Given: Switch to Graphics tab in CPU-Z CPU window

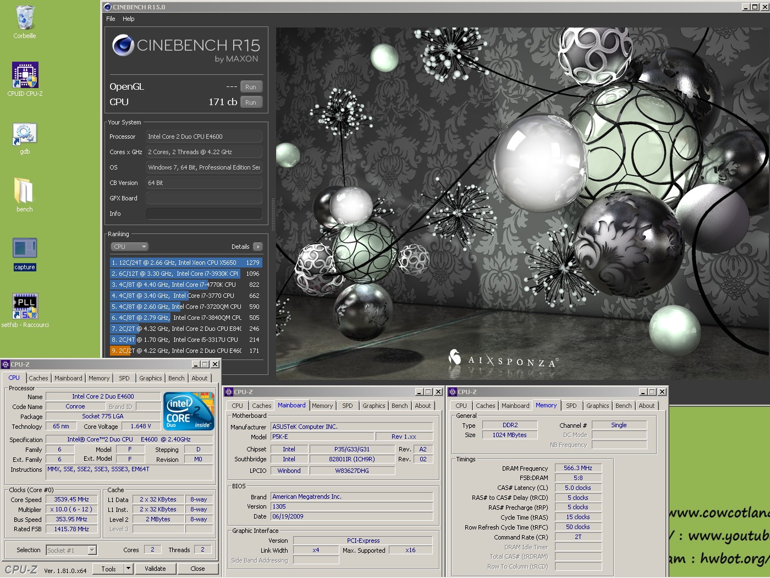Looking at the screenshot, I should click(x=151, y=378).
